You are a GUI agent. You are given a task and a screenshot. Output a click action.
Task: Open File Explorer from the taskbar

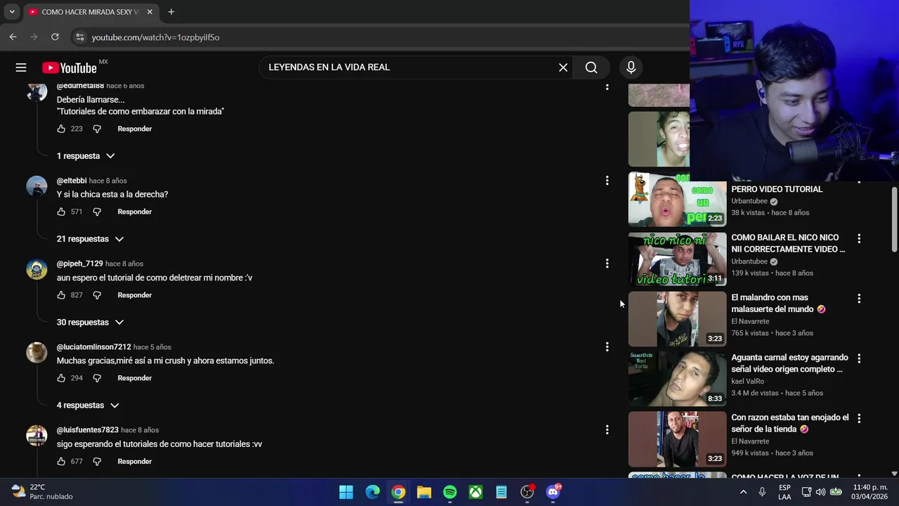point(424,492)
